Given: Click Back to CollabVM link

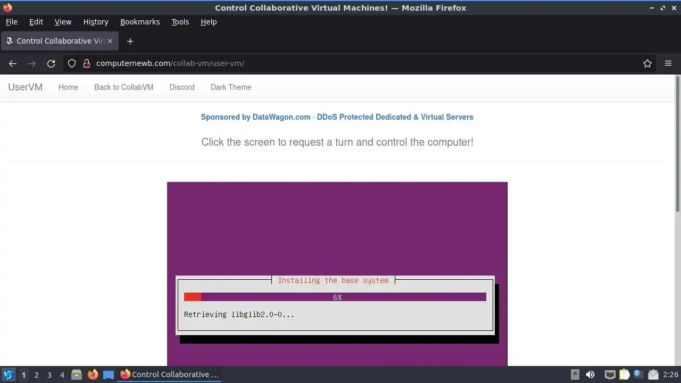Looking at the screenshot, I should coord(123,87).
